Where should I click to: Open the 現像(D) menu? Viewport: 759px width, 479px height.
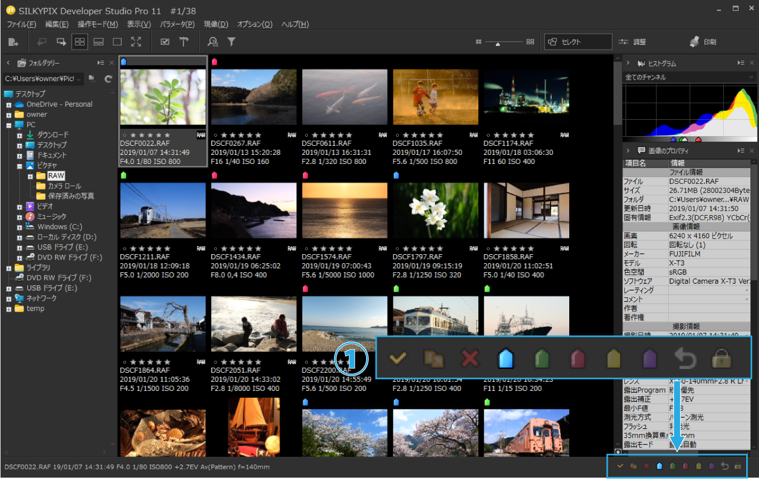click(x=216, y=24)
